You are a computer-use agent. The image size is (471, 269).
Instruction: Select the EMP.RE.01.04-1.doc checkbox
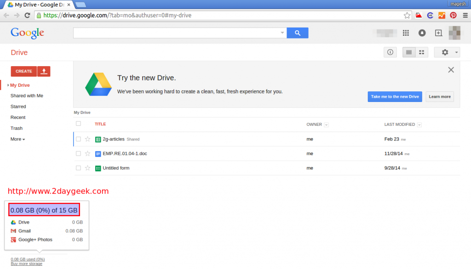pyautogui.click(x=78, y=153)
